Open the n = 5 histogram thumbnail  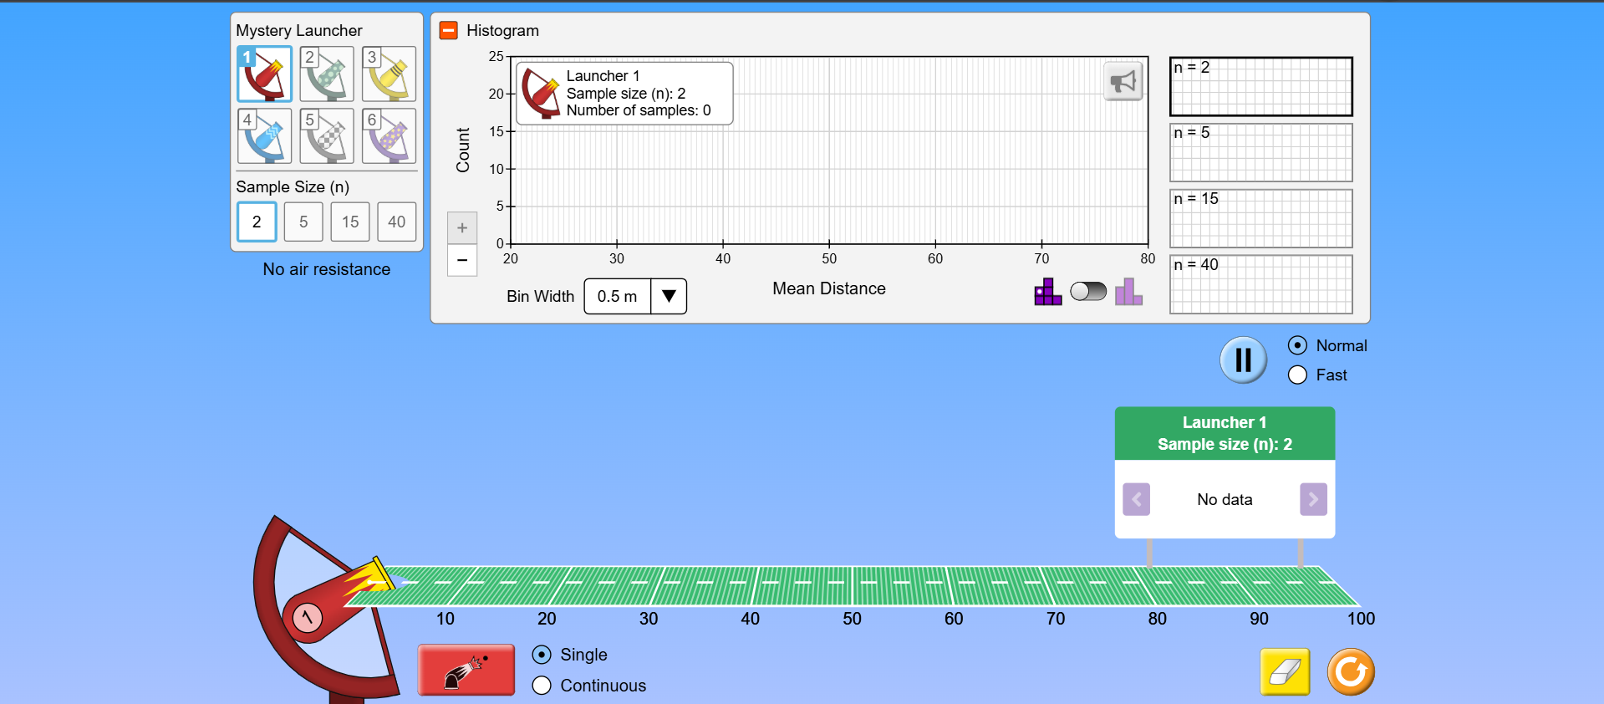pos(1260,152)
